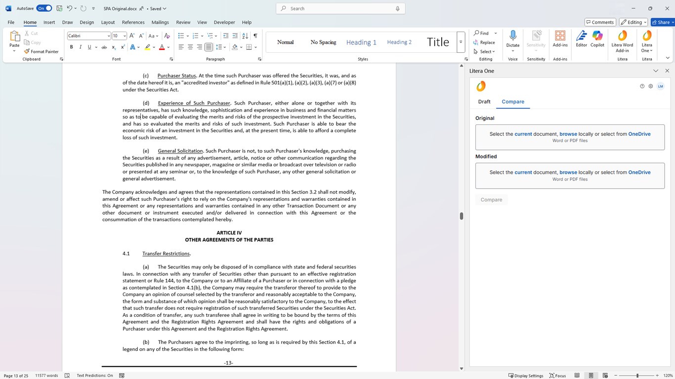The image size is (675, 379).
Task: Launch the Editor pane
Action: [582, 39]
